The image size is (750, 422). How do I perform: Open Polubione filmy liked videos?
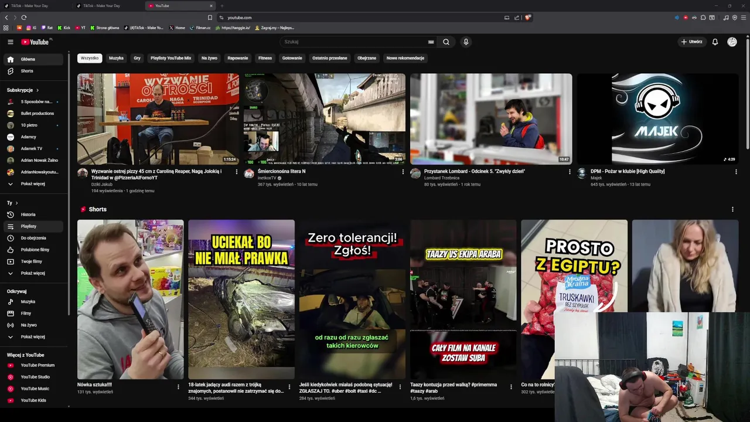33,250
